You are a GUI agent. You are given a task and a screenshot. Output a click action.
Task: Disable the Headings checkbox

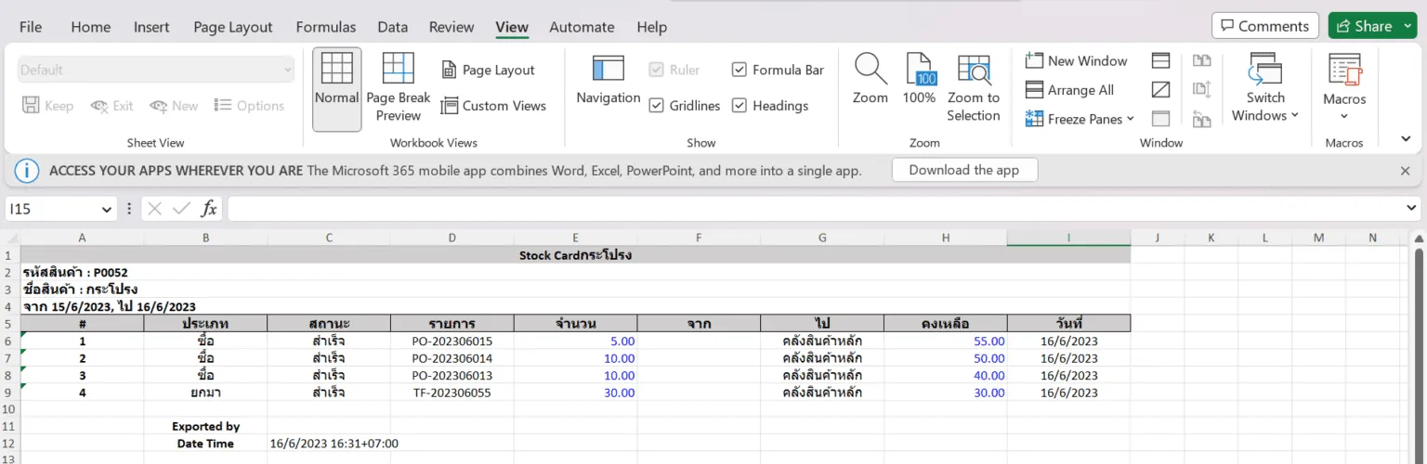coord(740,106)
